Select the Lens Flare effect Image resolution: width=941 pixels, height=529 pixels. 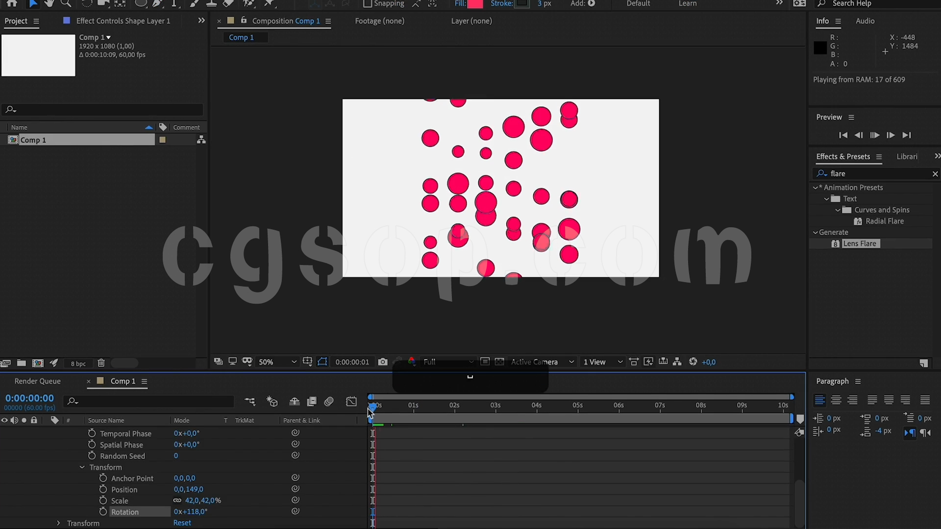click(859, 243)
